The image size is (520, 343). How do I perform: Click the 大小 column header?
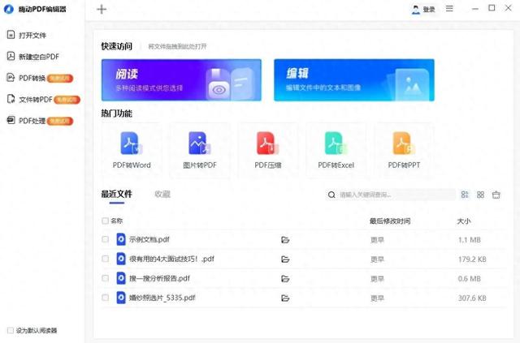point(464,221)
